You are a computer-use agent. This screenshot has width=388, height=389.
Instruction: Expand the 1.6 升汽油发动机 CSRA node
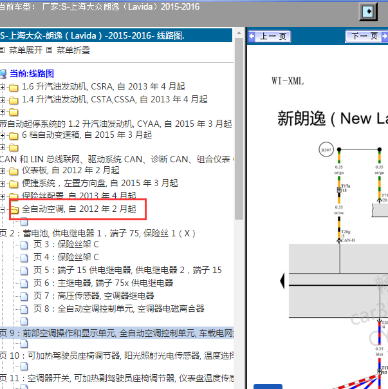click(x=2, y=87)
